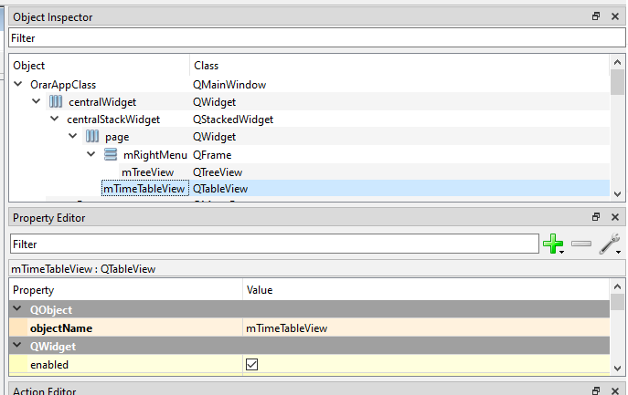Click the Object Inspector scrollbar down arrow
The image size is (628, 395).
click(617, 193)
